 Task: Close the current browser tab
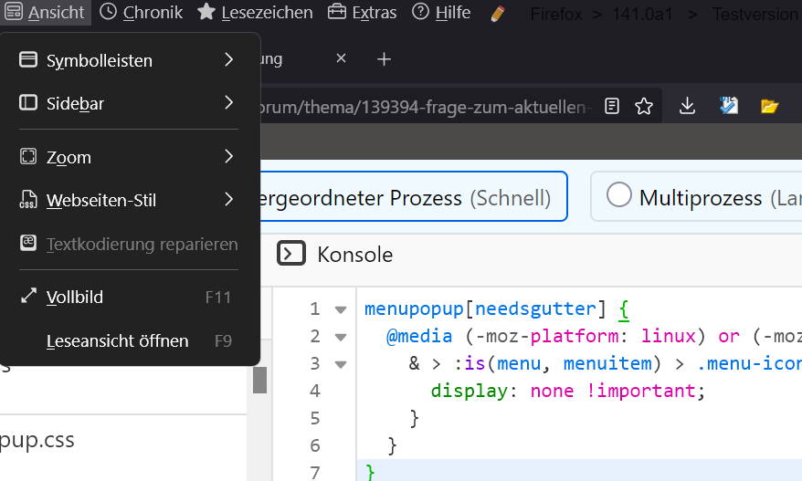click(x=342, y=59)
